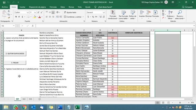Apply thousands separator style icon
The width and height of the screenshot is (196, 110).
[x=96, y=17]
